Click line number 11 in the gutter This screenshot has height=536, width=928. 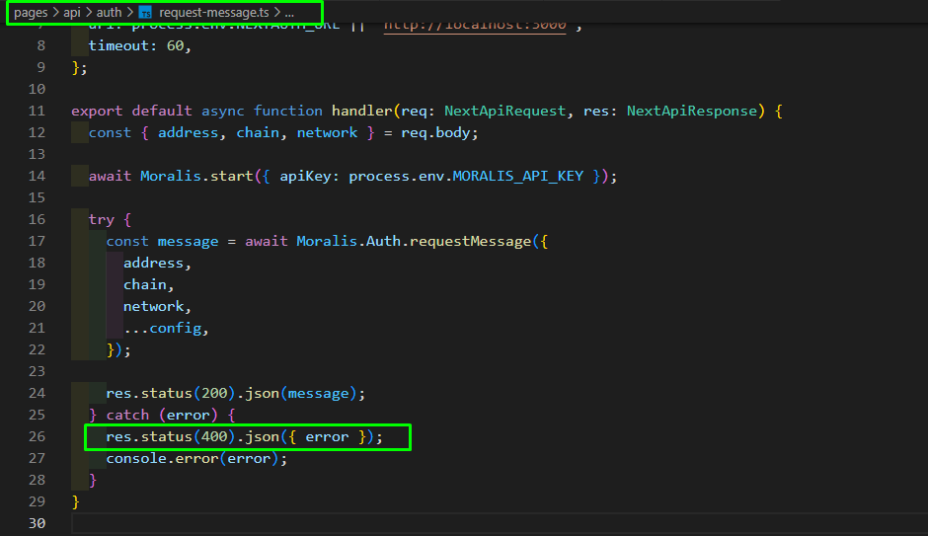click(37, 111)
